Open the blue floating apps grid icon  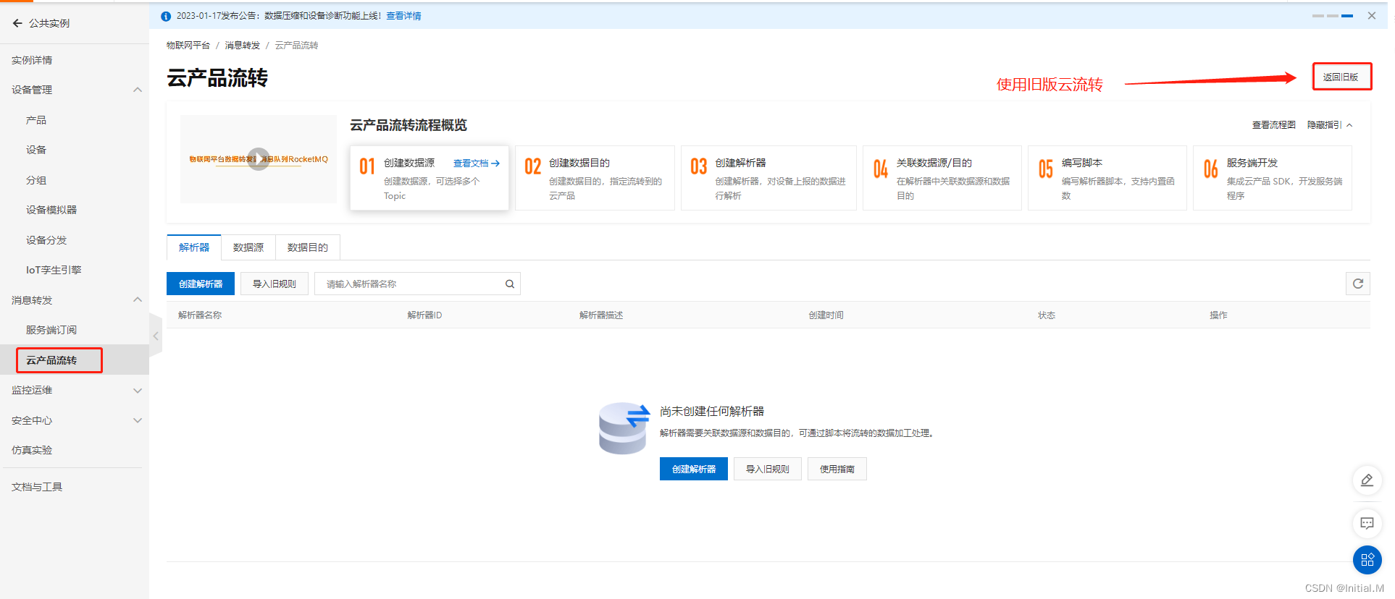[x=1367, y=559]
